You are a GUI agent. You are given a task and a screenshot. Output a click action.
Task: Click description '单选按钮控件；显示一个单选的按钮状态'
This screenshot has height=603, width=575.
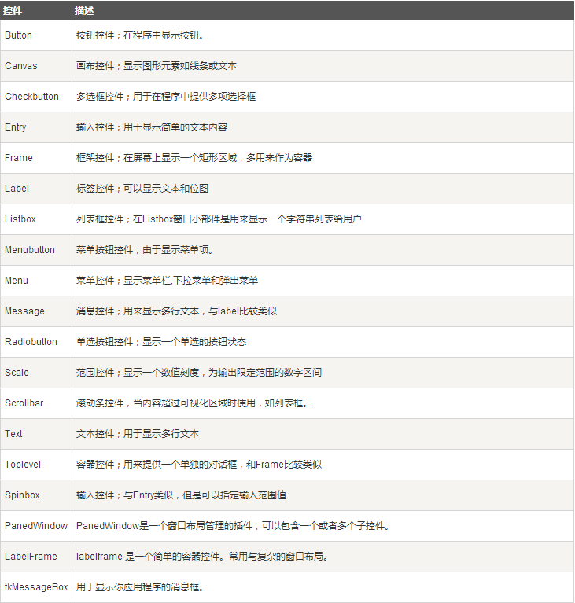point(161,342)
